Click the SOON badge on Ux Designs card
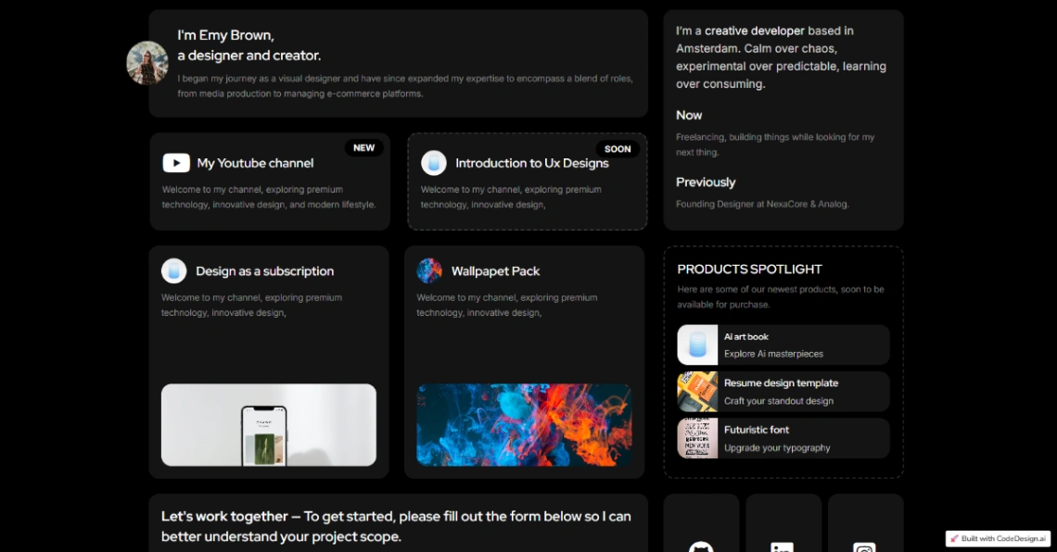Screen dimensions: 1057x552 pyautogui.click(x=618, y=149)
